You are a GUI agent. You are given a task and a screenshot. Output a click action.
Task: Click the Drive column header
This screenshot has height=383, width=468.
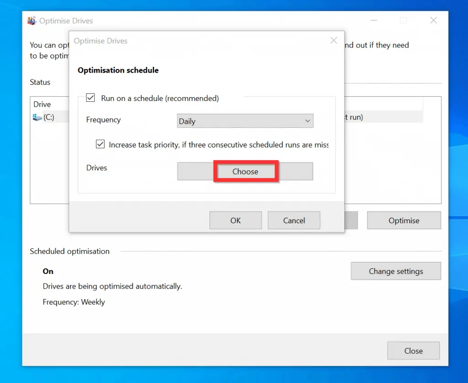pyautogui.click(x=42, y=104)
